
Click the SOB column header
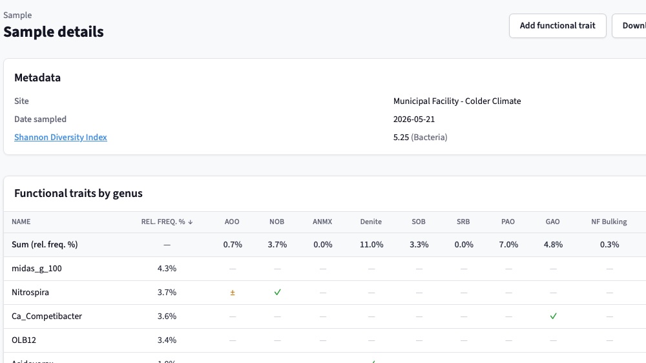(419, 222)
